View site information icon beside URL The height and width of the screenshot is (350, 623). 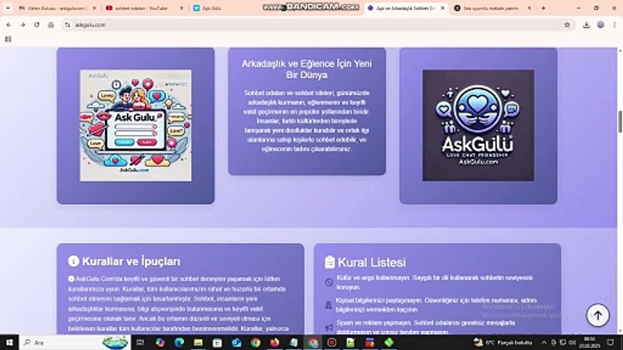coord(68,25)
